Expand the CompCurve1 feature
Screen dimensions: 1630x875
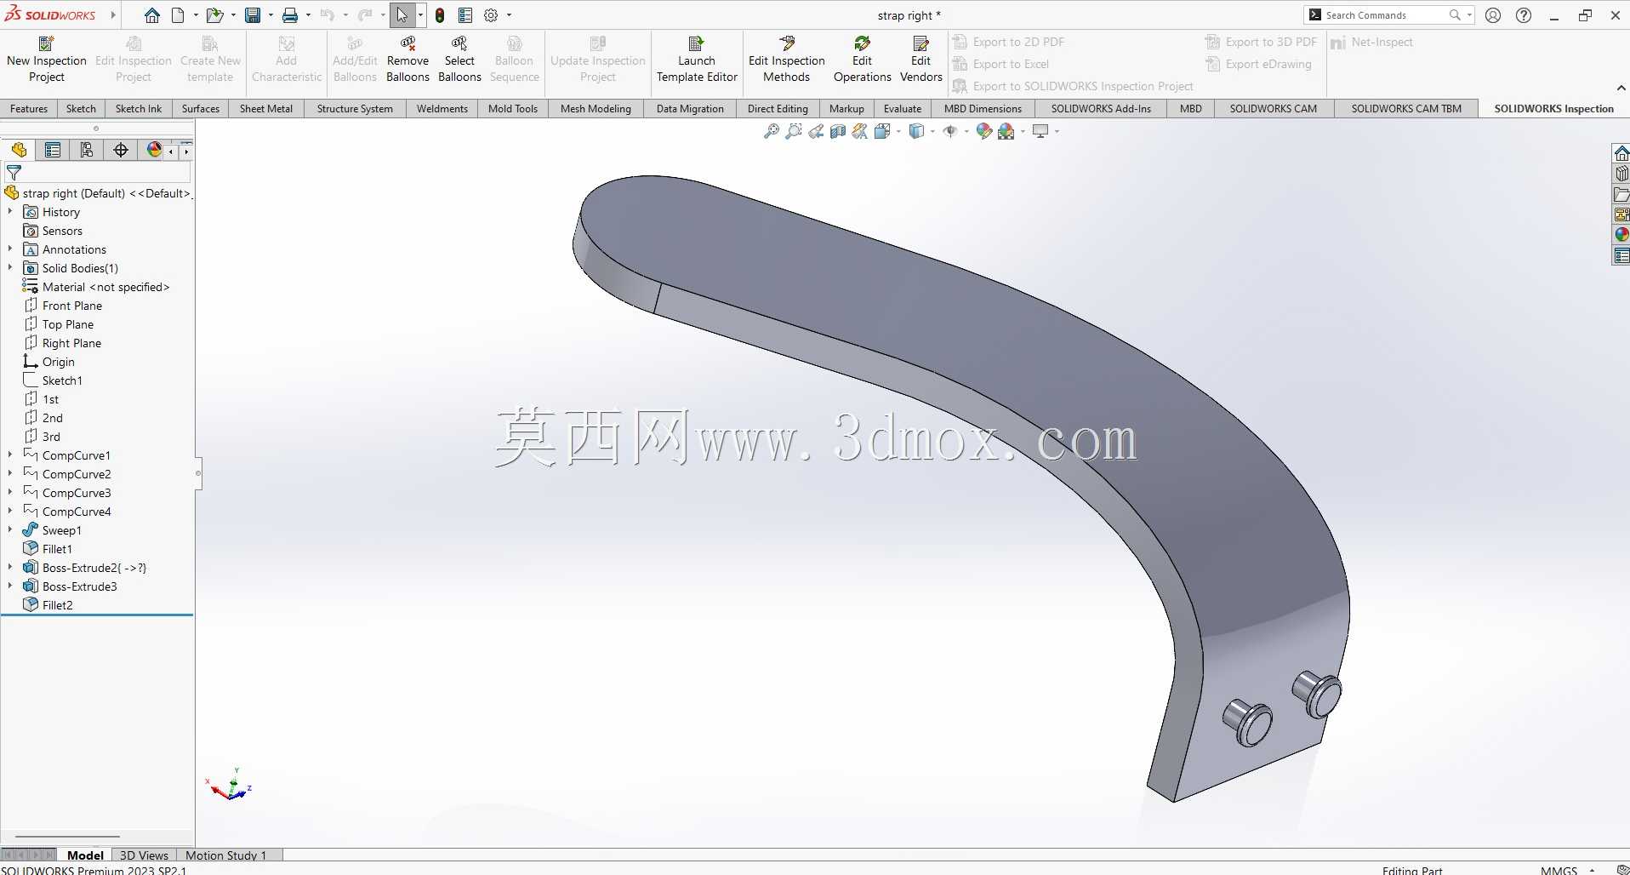click(x=10, y=455)
